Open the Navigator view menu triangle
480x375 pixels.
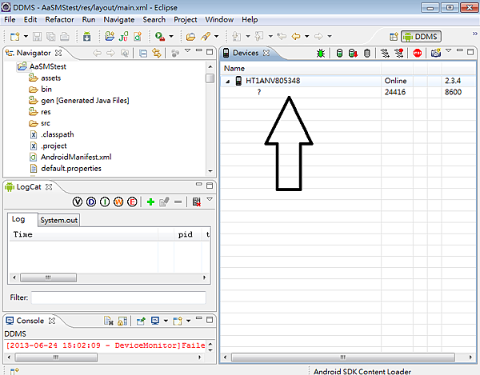pos(187,50)
